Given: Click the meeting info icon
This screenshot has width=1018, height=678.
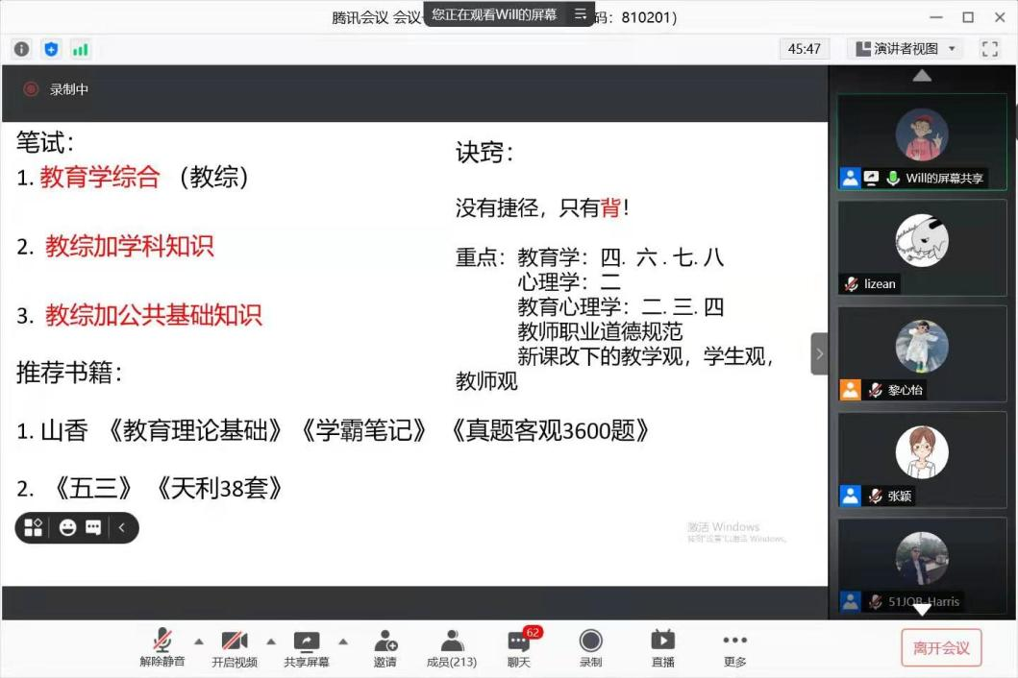Looking at the screenshot, I should point(22,49).
